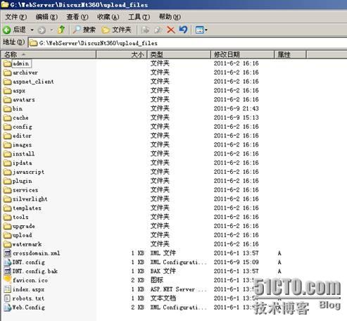Show the Folders (文件夹) pane
Viewport: 347px width, 321px height.
[116, 30]
